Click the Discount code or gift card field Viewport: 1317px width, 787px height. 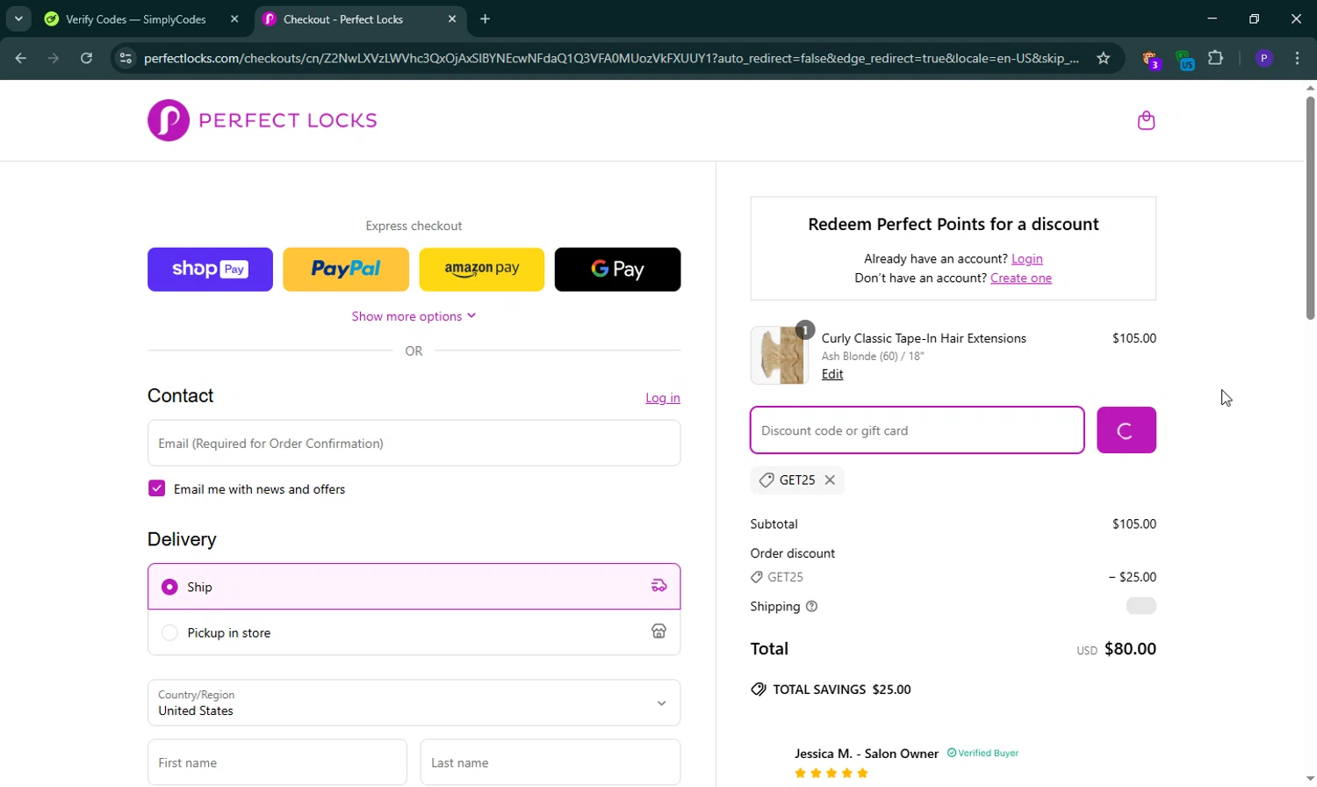click(918, 430)
